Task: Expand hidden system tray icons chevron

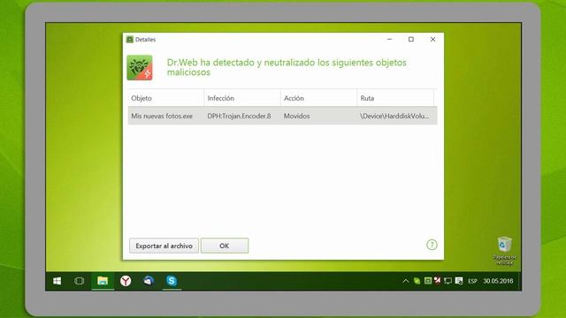Action: [406, 281]
